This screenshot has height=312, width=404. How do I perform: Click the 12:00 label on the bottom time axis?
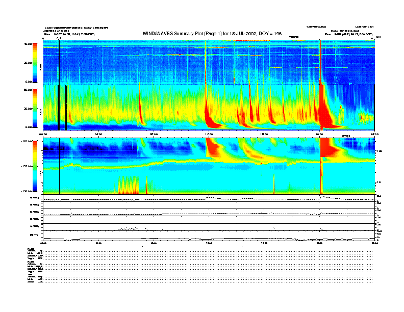(209, 243)
